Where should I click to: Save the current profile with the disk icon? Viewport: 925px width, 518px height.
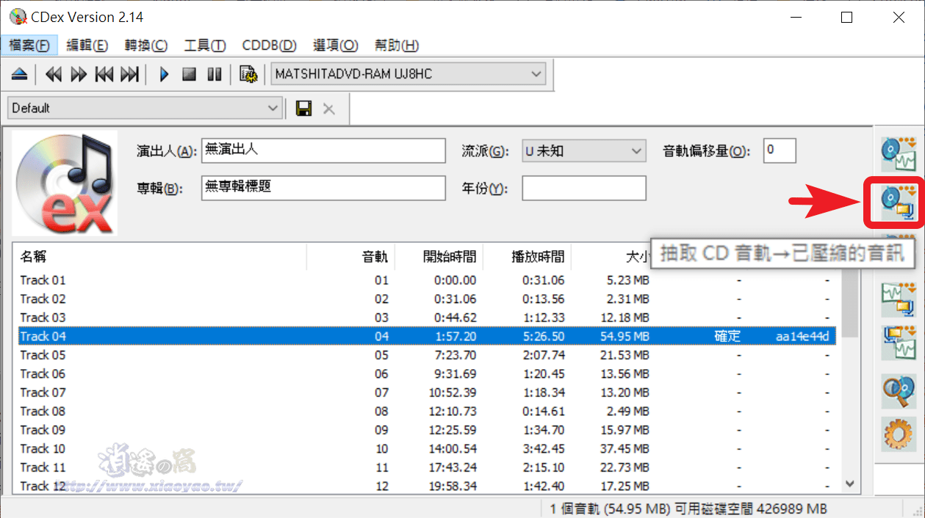click(302, 108)
